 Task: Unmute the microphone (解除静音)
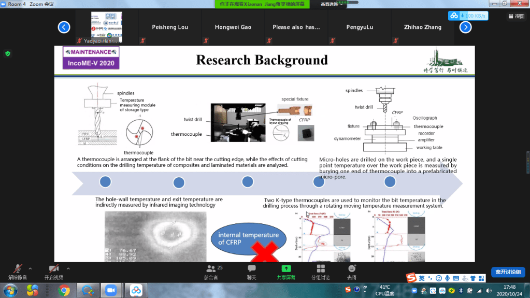coord(18,272)
